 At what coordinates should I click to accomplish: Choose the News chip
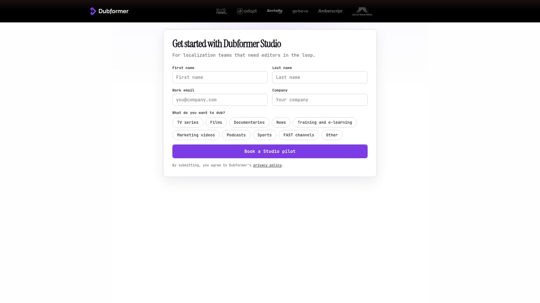(x=281, y=122)
